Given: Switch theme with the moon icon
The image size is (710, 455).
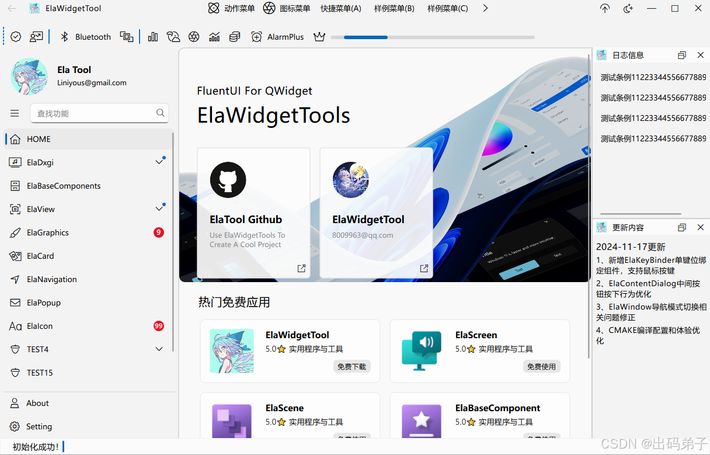Looking at the screenshot, I should [628, 8].
